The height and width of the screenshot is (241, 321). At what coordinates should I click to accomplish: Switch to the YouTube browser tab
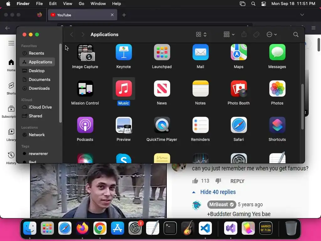pyautogui.click(x=82, y=15)
